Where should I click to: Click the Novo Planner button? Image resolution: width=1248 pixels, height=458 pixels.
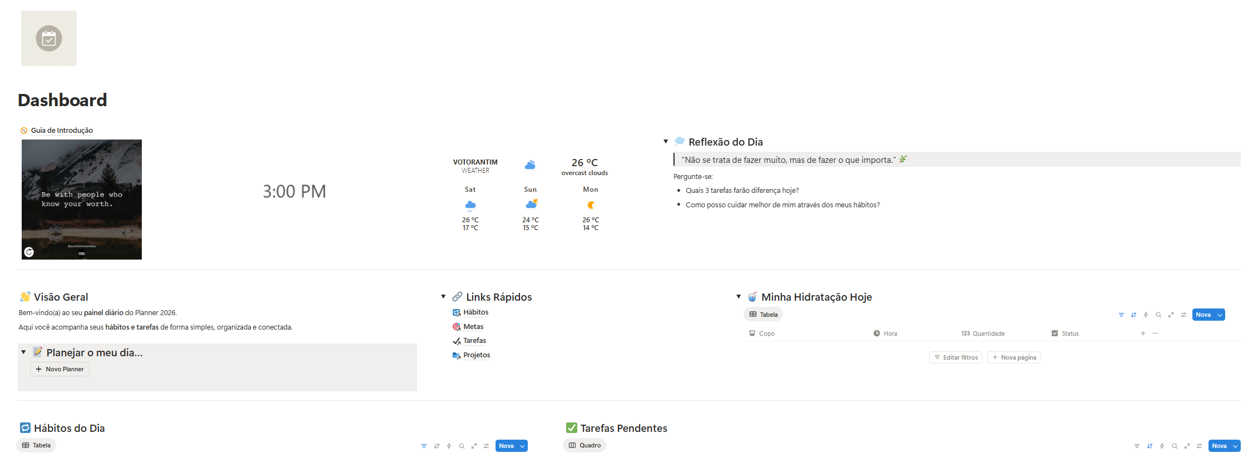point(60,369)
